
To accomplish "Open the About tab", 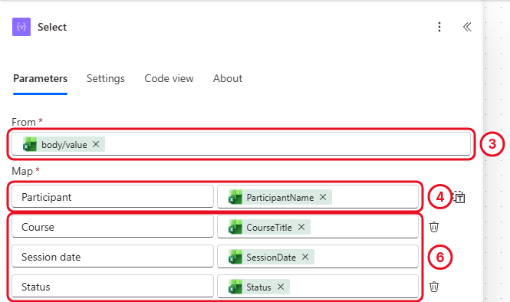I will pyautogui.click(x=228, y=78).
